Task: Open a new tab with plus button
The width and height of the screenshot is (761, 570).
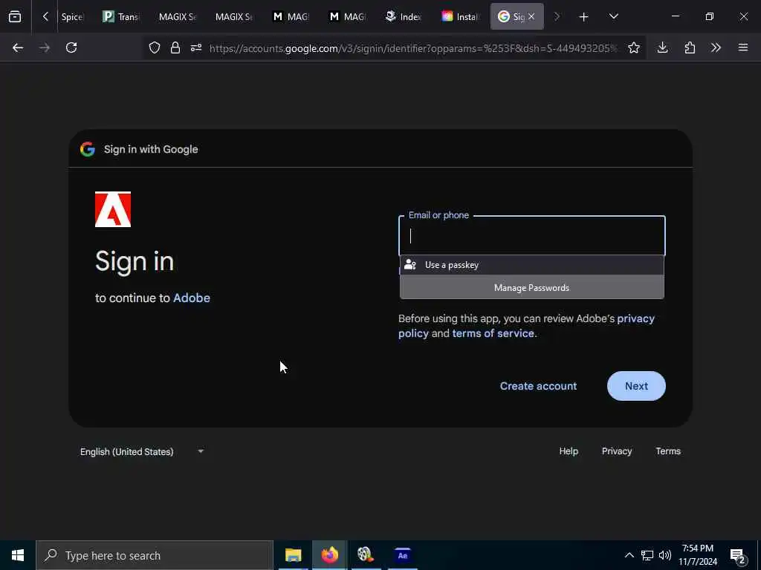Action: pyautogui.click(x=584, y=17)
